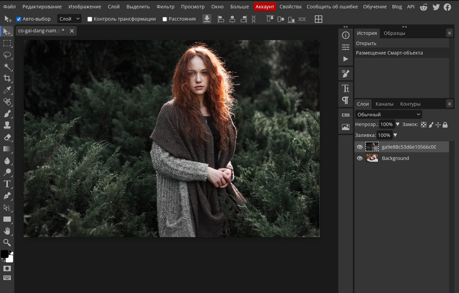This screenshot has width=459, height=293.
Task: Open the Character panel via the Tt icon
Action: pos(345,88)
